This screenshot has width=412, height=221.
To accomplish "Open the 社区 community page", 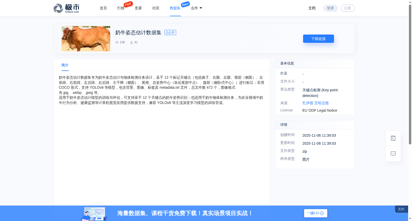I will [156, 8].
